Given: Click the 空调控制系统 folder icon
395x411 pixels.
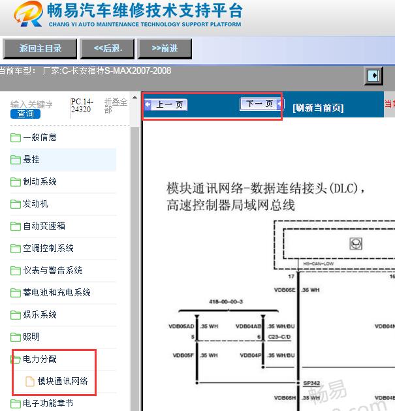Looking at the screenshot, I should [16, 249].
